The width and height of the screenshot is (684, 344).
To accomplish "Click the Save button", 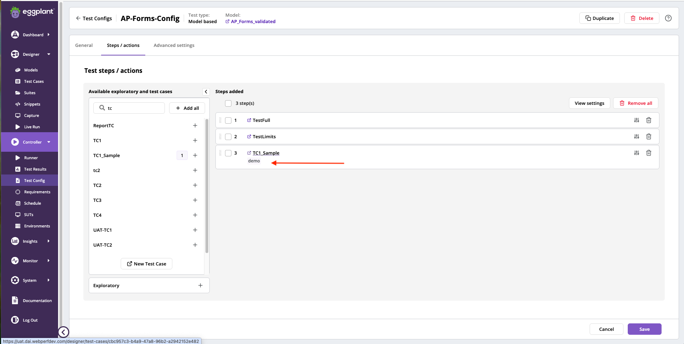I will (644, 329).
